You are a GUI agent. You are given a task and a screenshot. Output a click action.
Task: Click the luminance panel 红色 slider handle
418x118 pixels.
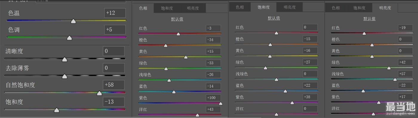click(x=364, y=33)
